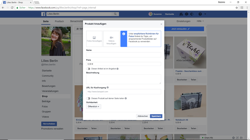Viewport: 250px width, 140px height.
Task: Switch to the Postfach tab
Action: tap(59, 21)
